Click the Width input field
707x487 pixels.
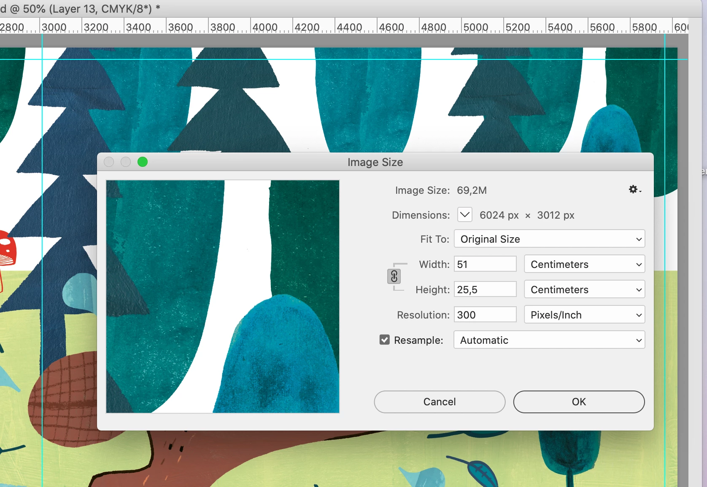485,264
